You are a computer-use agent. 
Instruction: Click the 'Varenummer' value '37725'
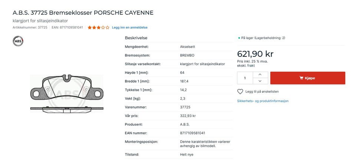(185, 107)
